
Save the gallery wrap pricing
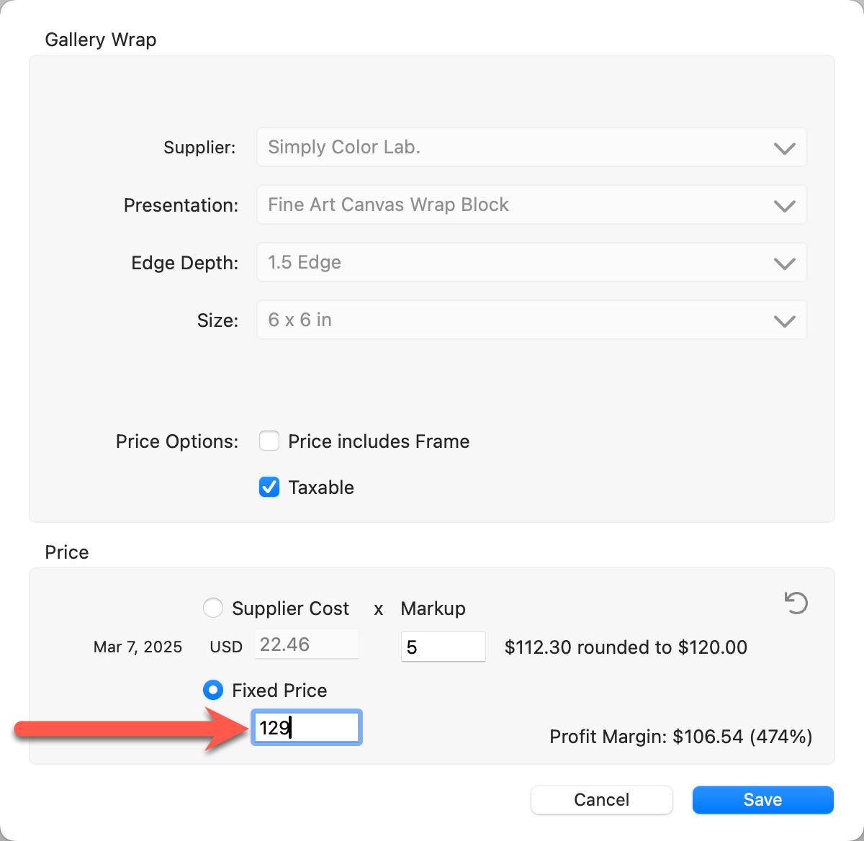762,800
